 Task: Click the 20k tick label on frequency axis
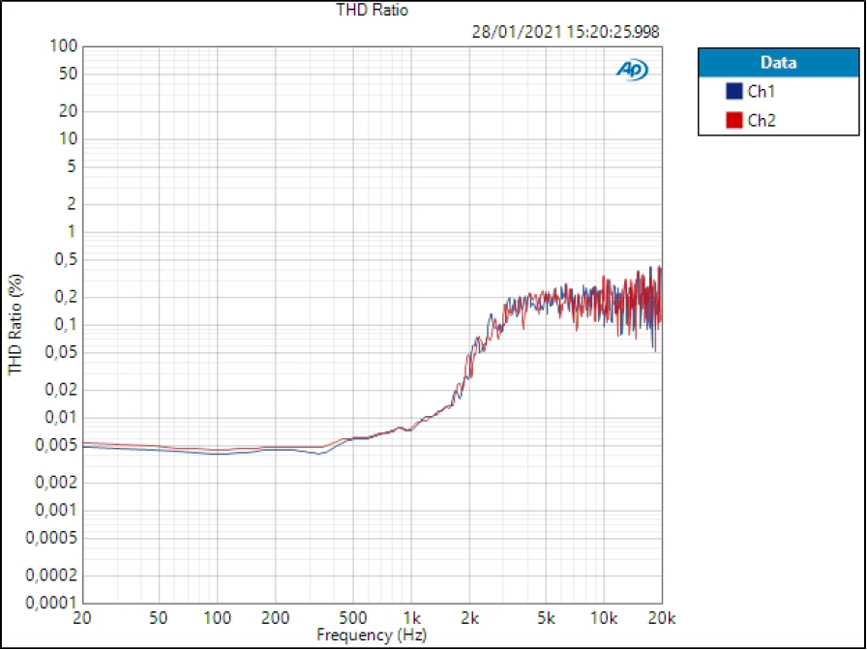tap(662, 618)
